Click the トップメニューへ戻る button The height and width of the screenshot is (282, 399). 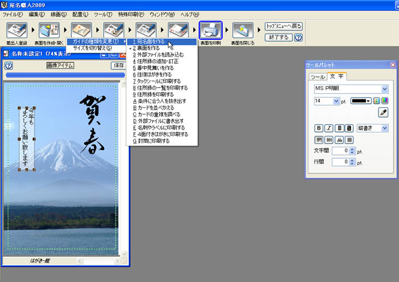point(283,26)
